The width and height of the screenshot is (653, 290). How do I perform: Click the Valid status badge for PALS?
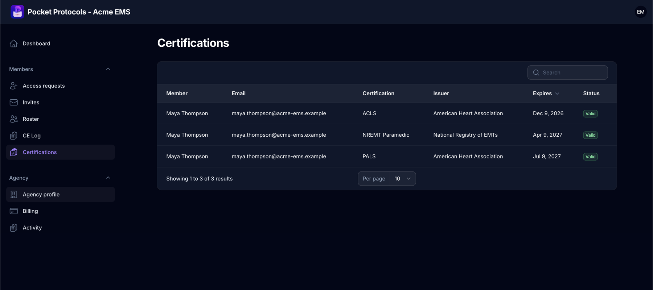pyautogui.click(x=590, y=157)
